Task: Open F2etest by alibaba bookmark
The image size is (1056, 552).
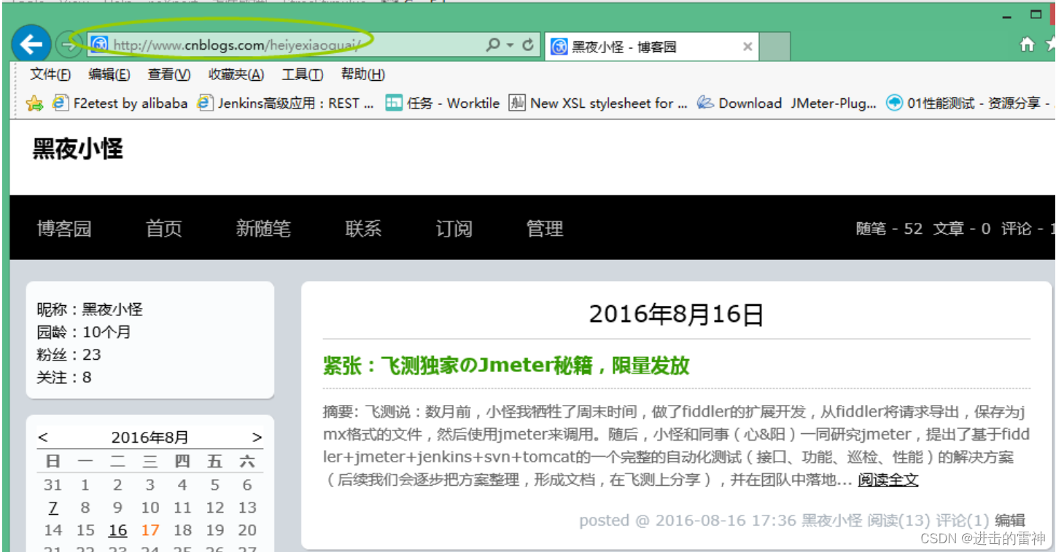Action: click(120, 103)
